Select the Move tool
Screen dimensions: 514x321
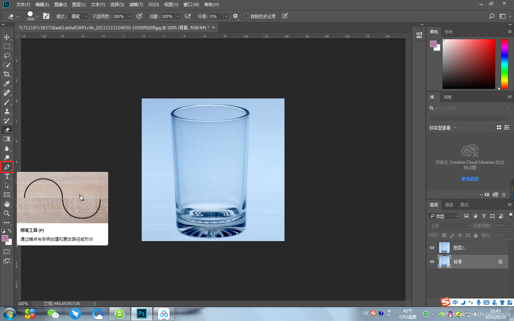pyautogui.click(x=7, y=37)
